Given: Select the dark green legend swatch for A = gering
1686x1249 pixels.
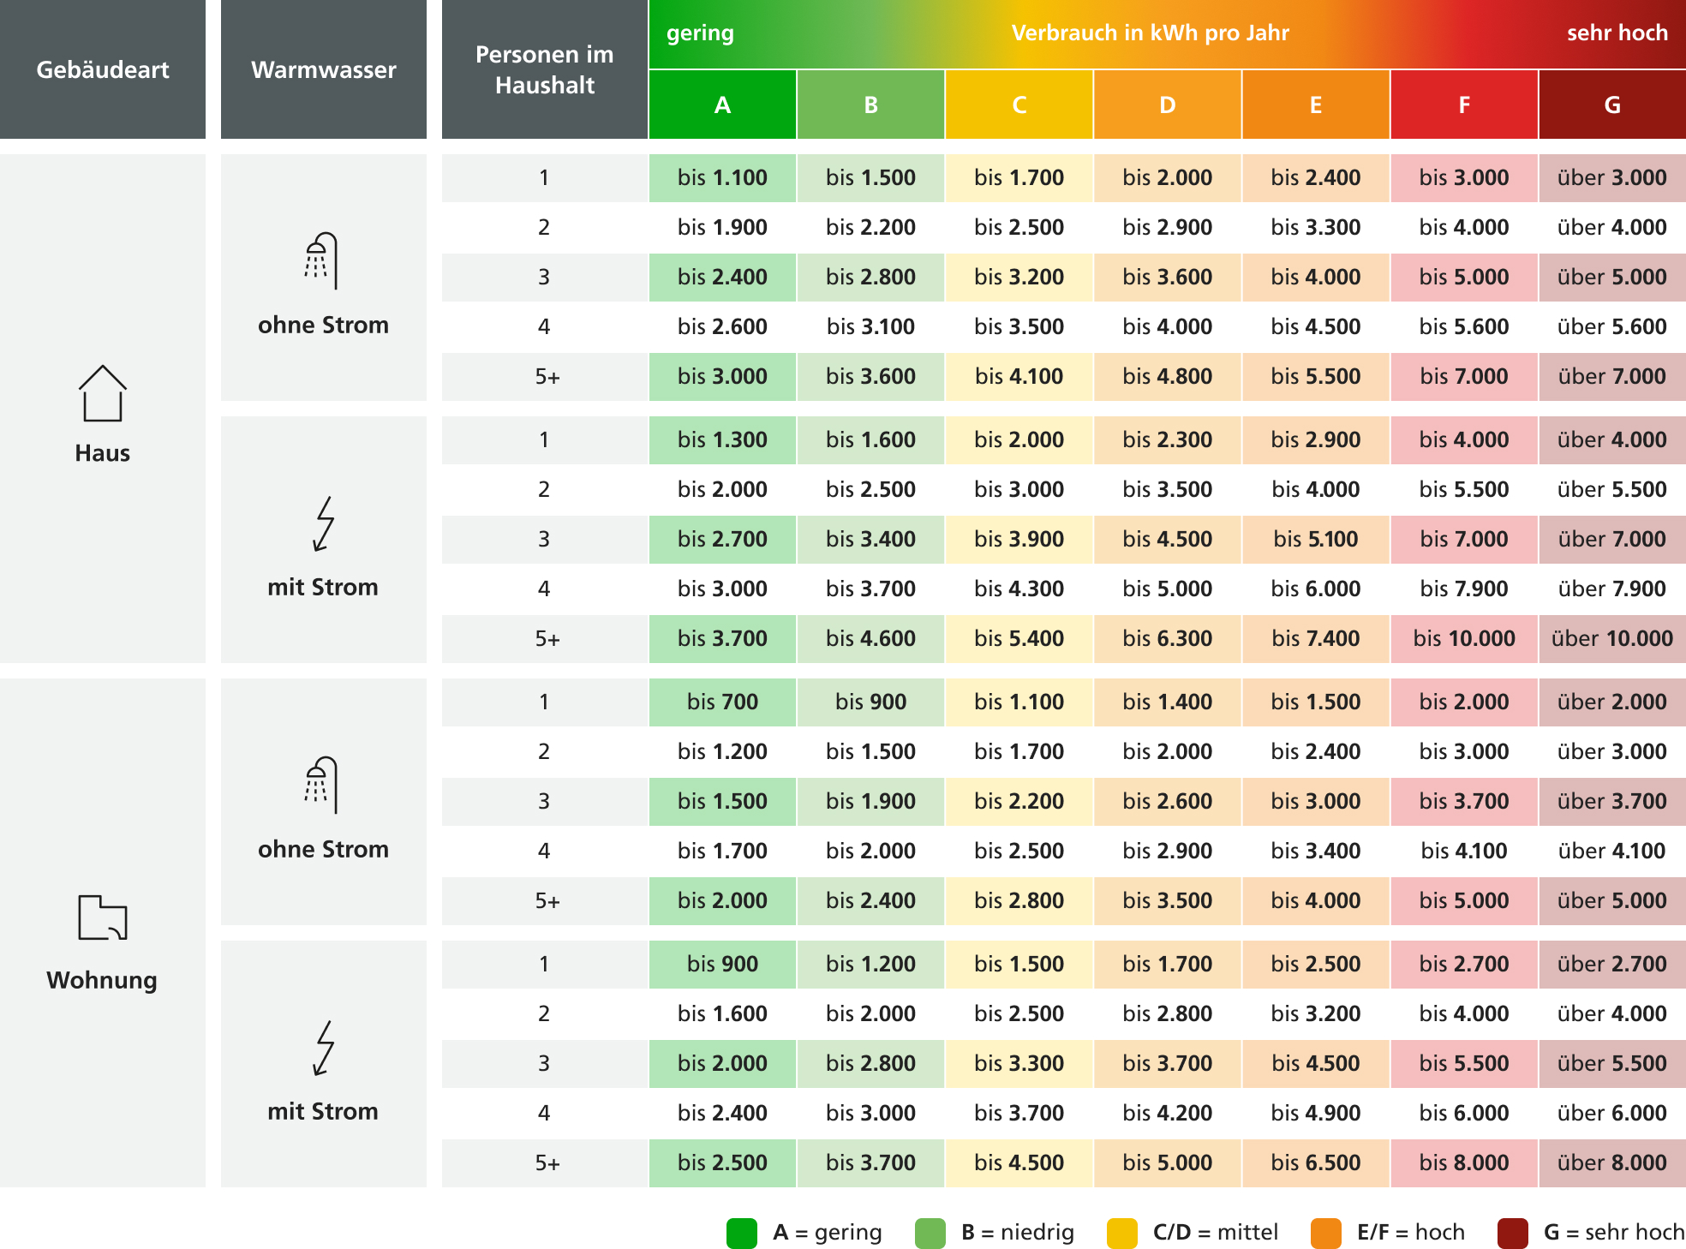Looking at the screenshot, I should (x=742, y=1233).
